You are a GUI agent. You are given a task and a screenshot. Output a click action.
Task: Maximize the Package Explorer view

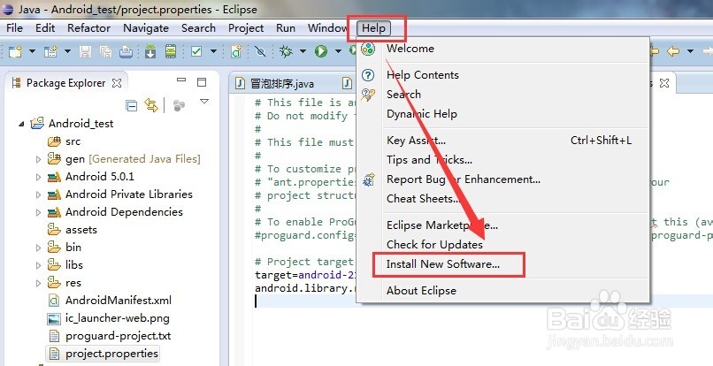[x=202, y=82]
